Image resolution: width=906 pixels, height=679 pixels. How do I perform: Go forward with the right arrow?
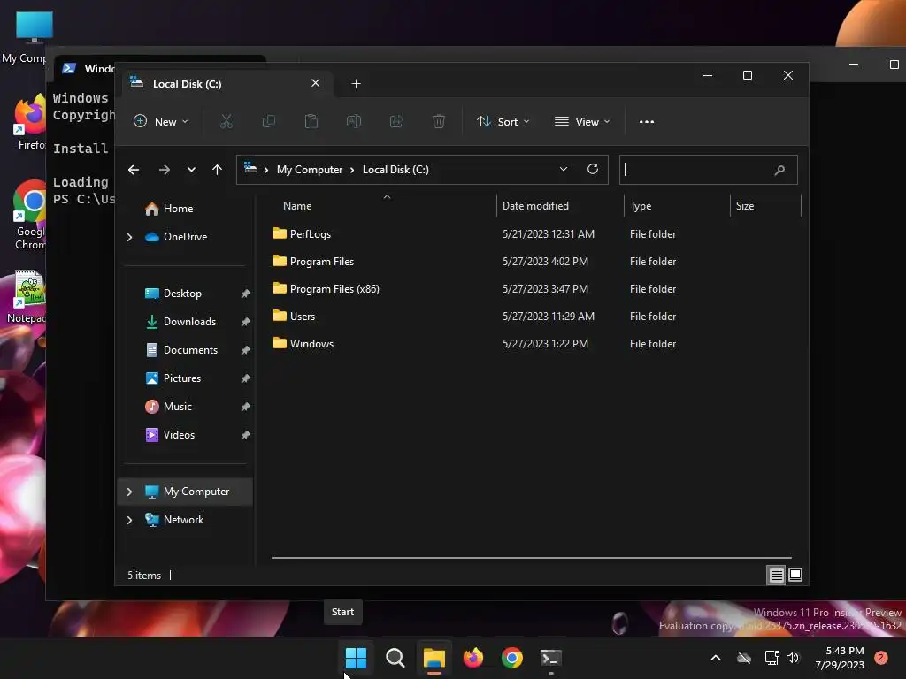(x=164, y=170)
